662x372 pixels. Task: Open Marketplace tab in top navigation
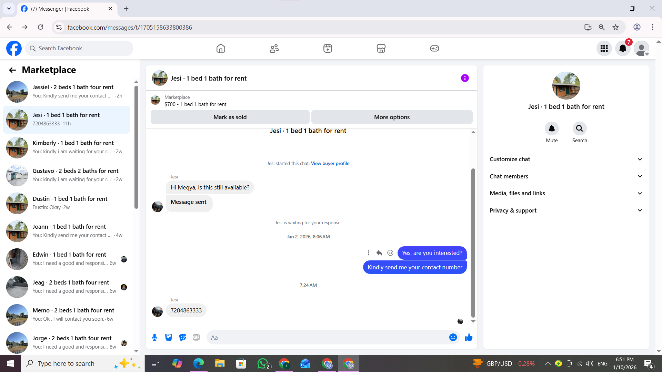381,48
